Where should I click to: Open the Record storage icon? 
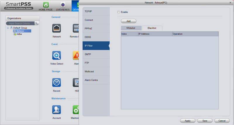56,82
